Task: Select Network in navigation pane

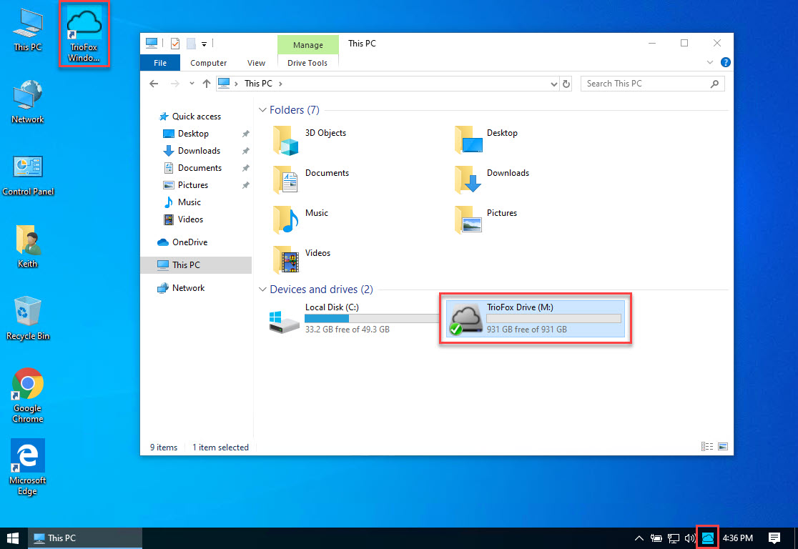Action: (188, 288)
